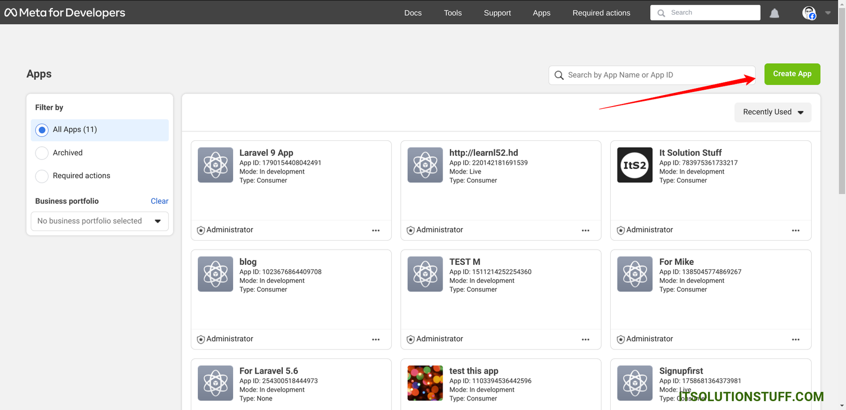Viewport: 846px width, 410px height.
Task: Click the Meta for Developers logo
Action: coord(65,13)
